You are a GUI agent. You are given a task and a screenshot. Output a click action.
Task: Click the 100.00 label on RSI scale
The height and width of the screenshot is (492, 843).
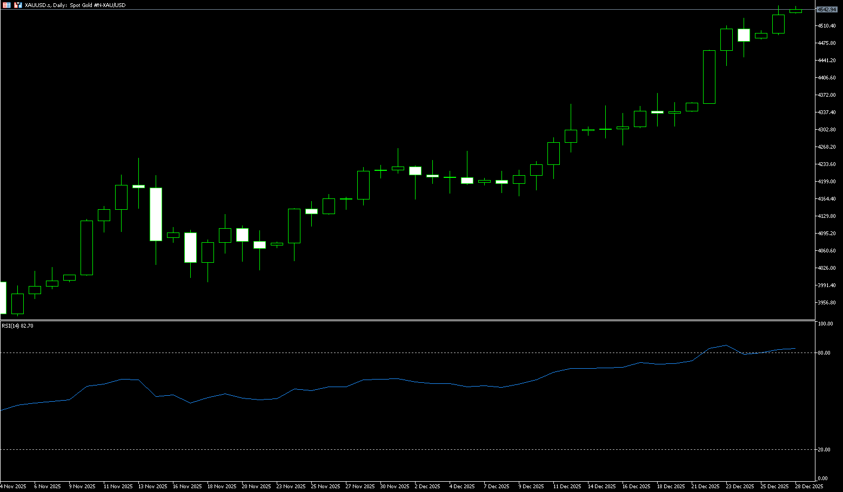[825, 324]
